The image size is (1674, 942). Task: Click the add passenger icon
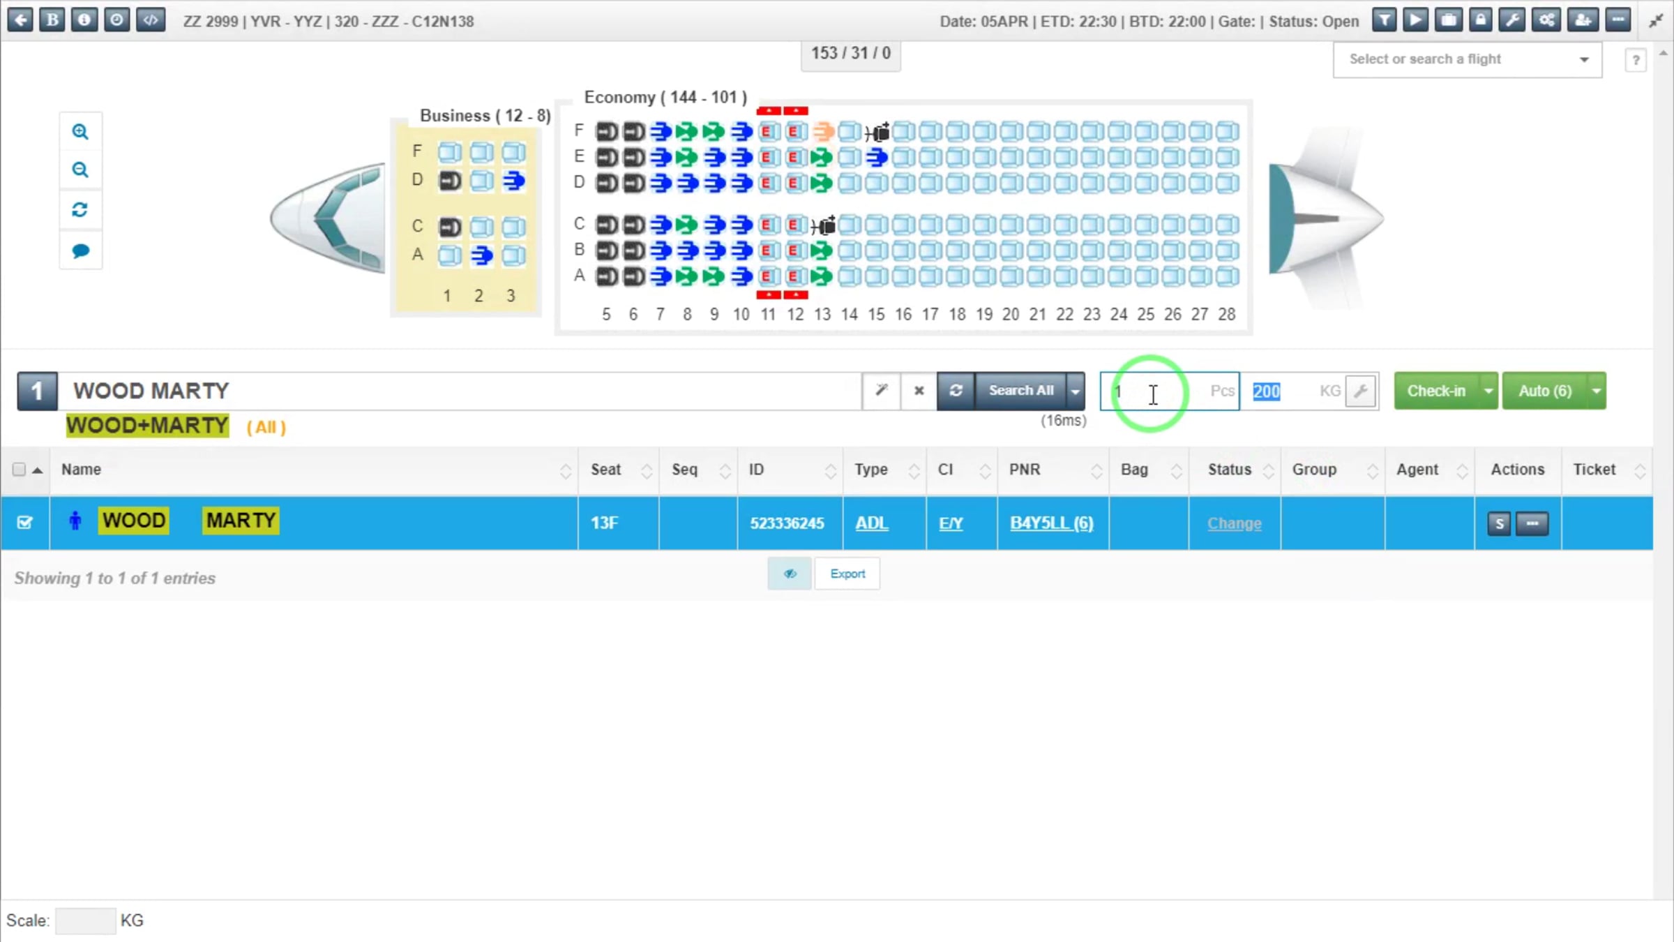1583,20
